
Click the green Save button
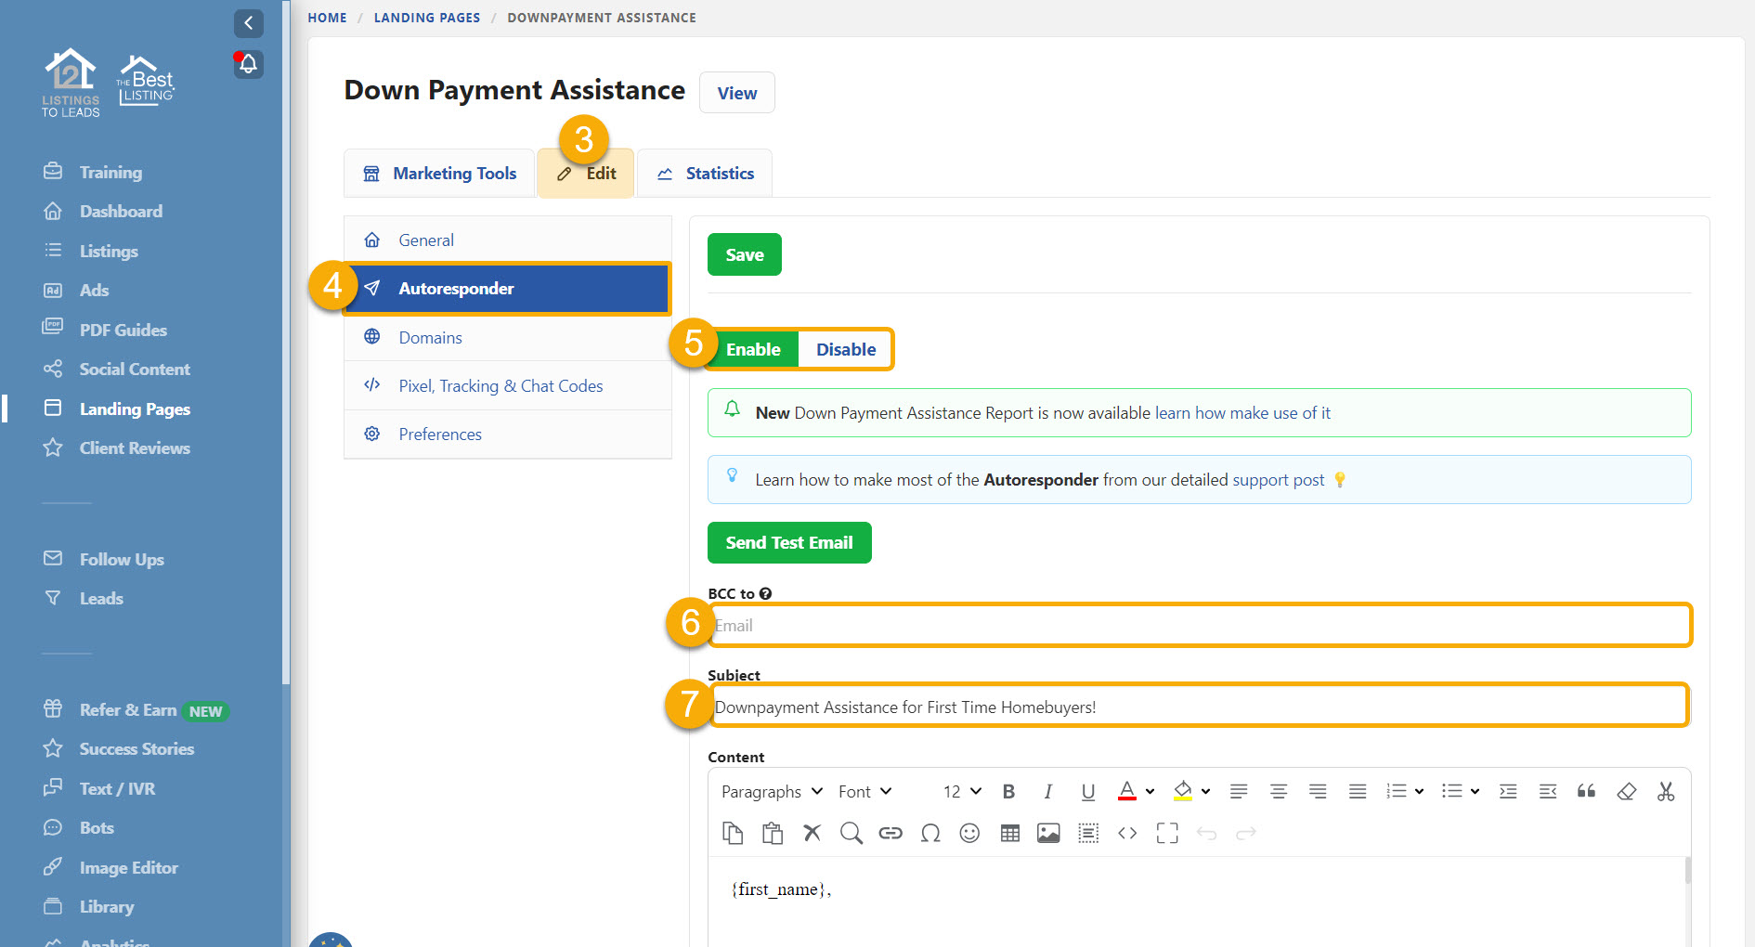click(744, 254)
